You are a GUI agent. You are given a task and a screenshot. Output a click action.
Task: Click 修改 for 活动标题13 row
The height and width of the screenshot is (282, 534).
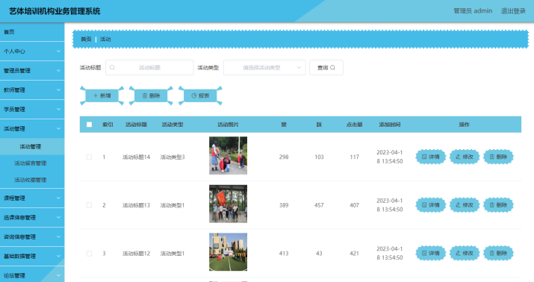[x=465, y=205]
